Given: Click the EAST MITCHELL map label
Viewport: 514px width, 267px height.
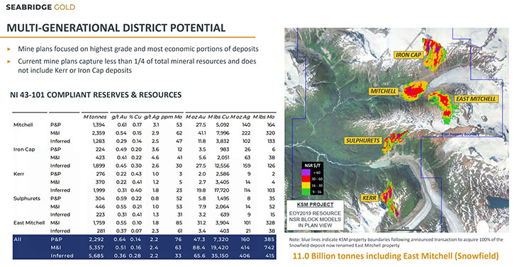Looking at the screenshot, I should (476, 98).
